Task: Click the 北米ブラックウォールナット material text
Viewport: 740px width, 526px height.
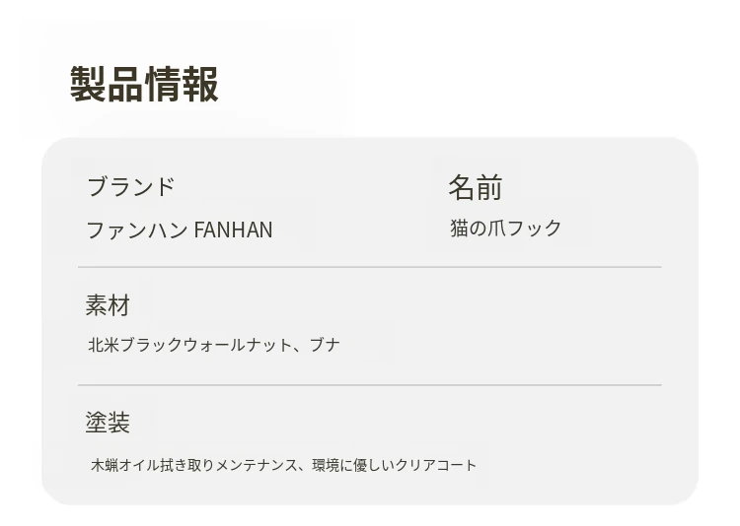Action: coord(190,345)
